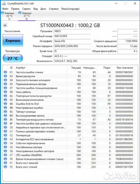Image resolution: width=140 pixels, height=184 pixels.
Task: Select raw value 7EDB00000003
Action: pyautogui.click(x=124, y=159)
